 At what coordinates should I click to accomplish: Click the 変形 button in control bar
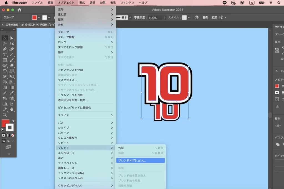(x=214, y=17)
